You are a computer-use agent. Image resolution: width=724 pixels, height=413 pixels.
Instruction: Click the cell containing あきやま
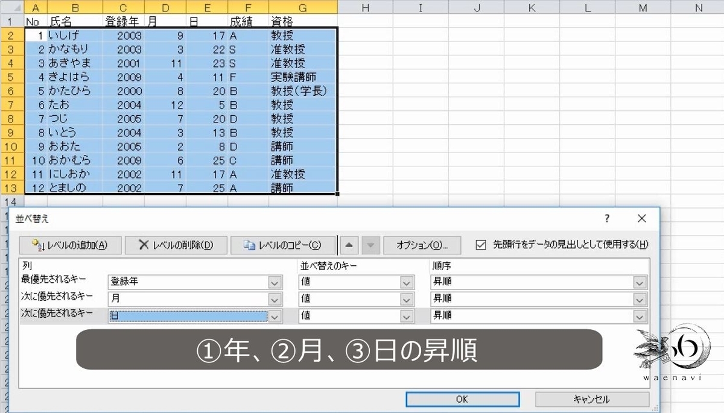(74, 63)
